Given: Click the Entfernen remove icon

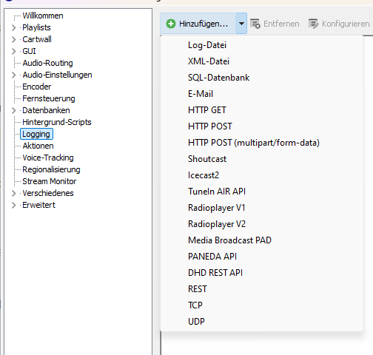Looking at the screenshot, I should [x=255, y=24].
